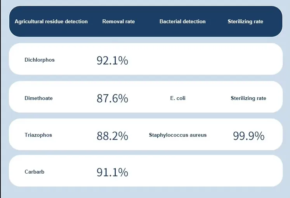Select the Dichlorphos row label
290x198 pixels.
pos(40,60)
